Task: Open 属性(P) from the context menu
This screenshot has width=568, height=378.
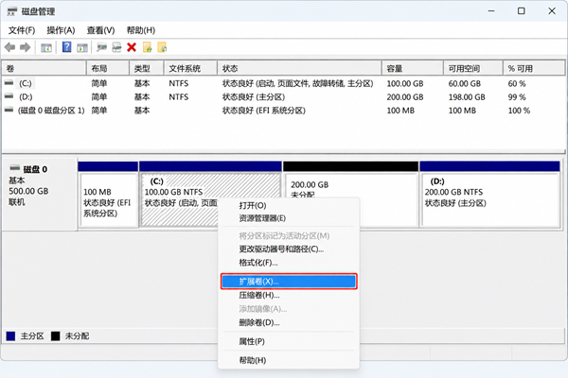Action: 289,341
